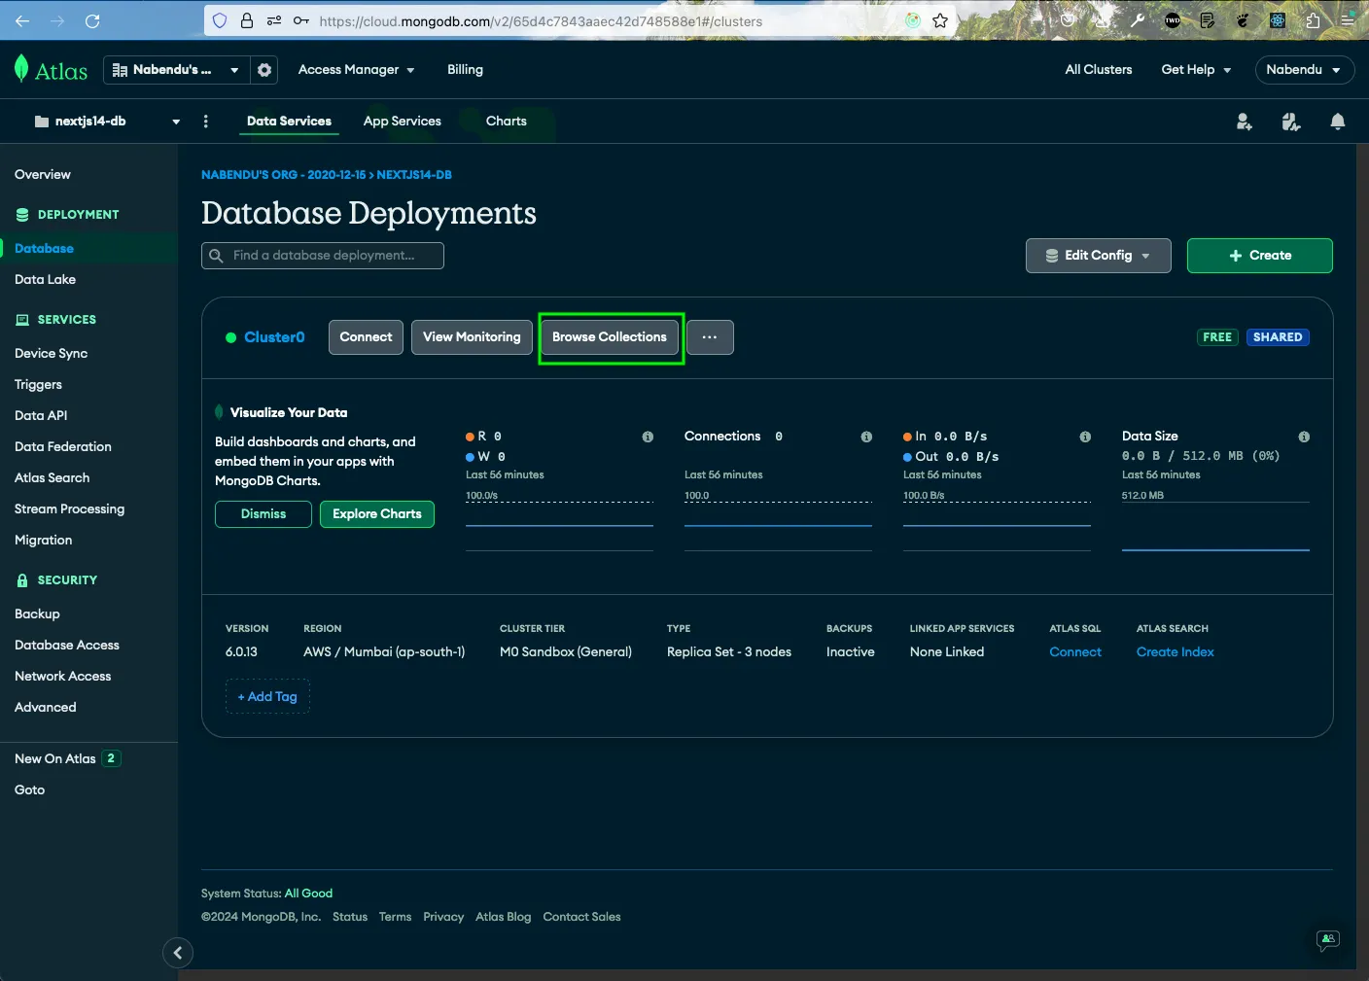Viewport: 1369px width, 981px height.
Task: Open Triggers in sidebar
Action: pos(38,385)
